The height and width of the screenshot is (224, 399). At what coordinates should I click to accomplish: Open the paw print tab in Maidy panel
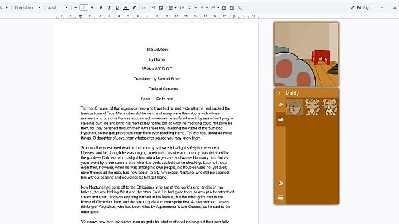pyautogui.click(x=281, y=105)
